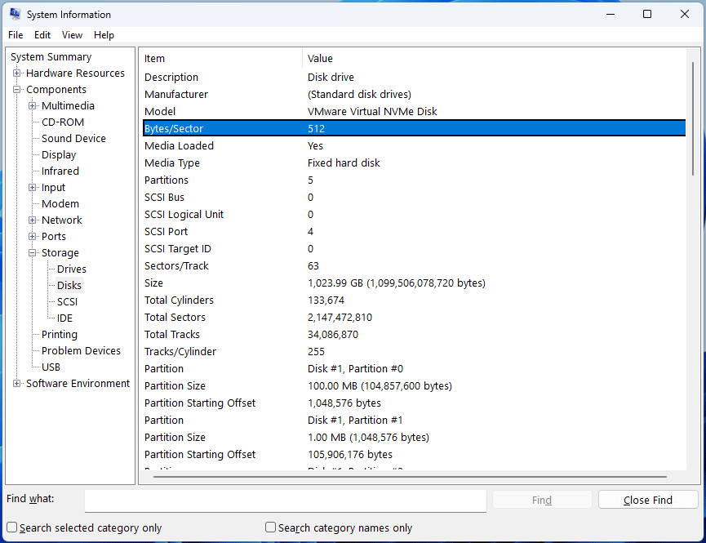Select the Sound Device category
Viewport: 706px width, 543px height.
pyautogui.click(x=73, y=138)
